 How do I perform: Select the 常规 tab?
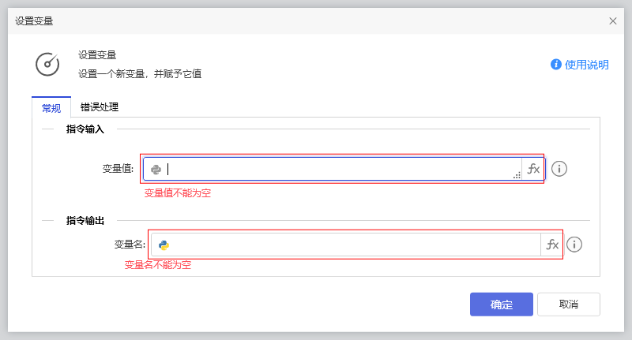[x=51, y=108]
